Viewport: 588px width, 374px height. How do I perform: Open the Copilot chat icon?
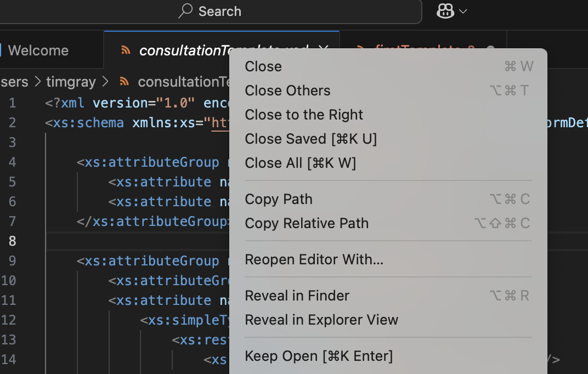click(x=445, y=11)
